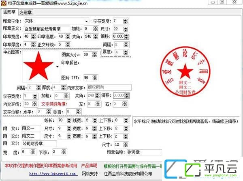Adjust the 尺寸 stepper showing 22
The height and width of the screenshot is (181, 243).
pyautogui.click(x=126, y=29)
